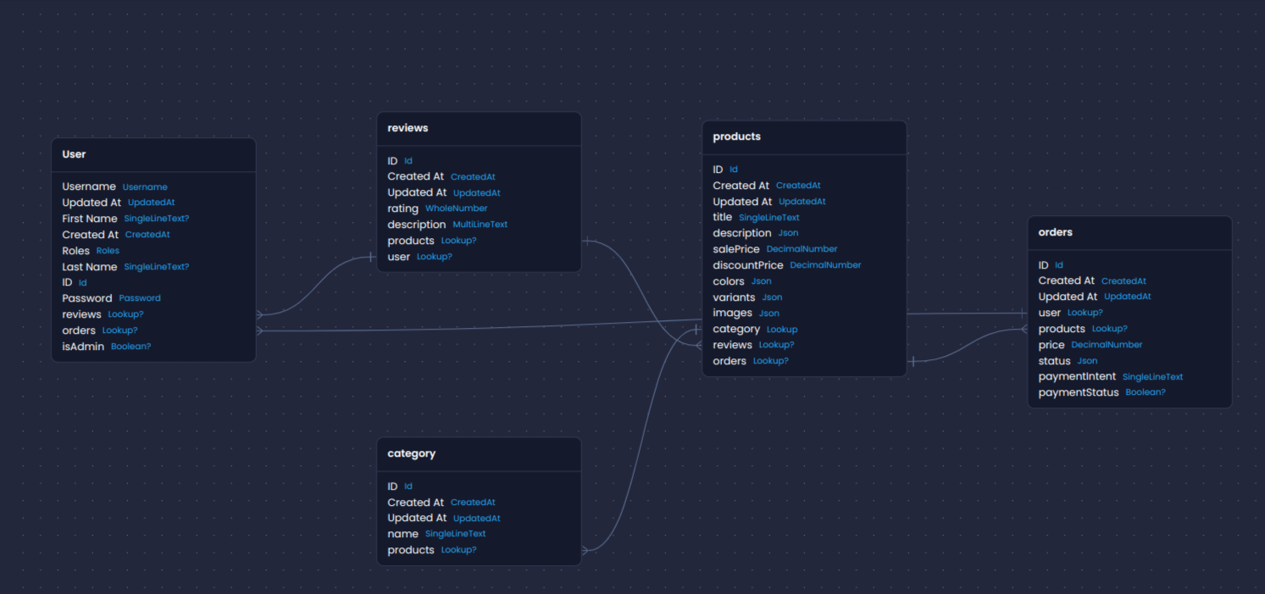Select the variants field in products table
Screen dimensions: 1265x594
tap(733, 297)
